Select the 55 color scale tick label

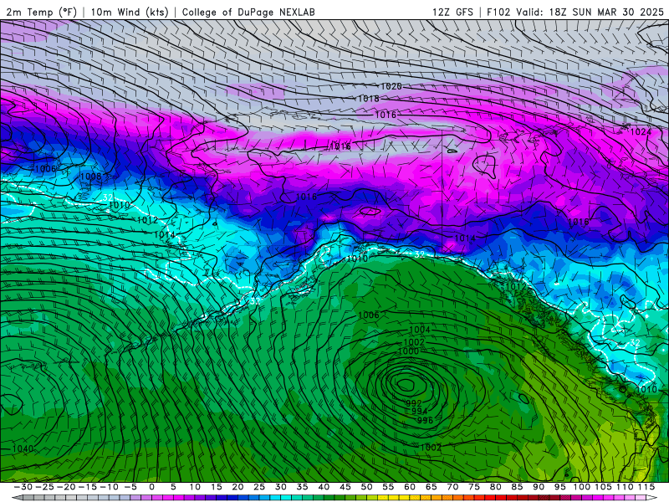point(388,487)
